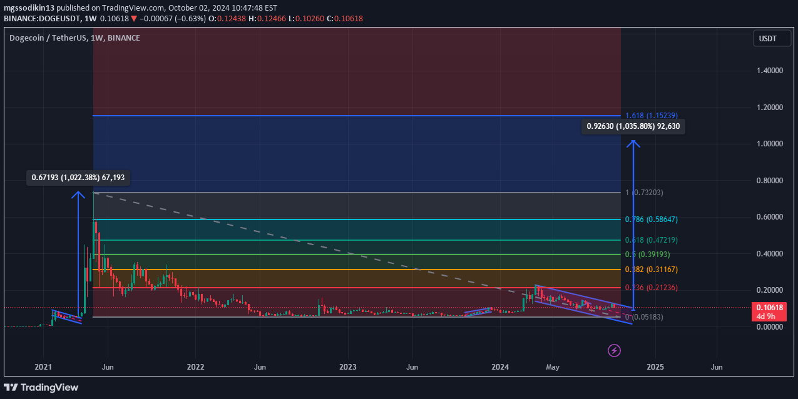The image size is (798, 399).
Task: Click the 0.618 (0.47219) Fibonacci label
Action: click(x=652, y=240)
